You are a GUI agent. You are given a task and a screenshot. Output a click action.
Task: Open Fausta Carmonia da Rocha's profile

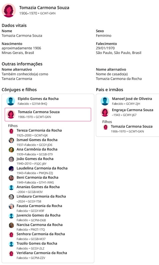(39, 206)
